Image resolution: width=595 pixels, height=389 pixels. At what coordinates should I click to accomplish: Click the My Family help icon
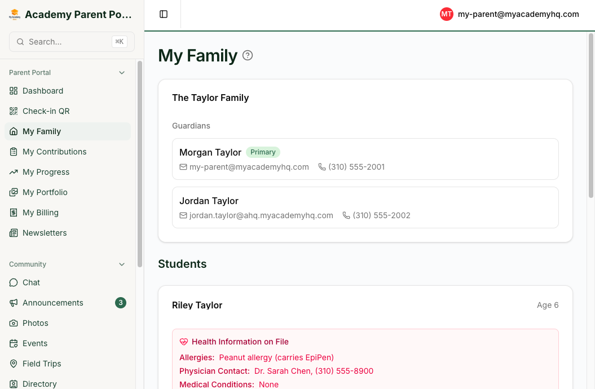[x=248, y=55]
